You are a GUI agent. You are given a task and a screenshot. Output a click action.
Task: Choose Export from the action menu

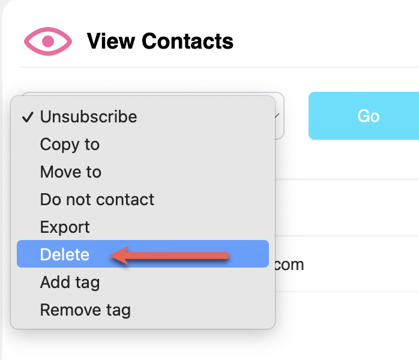click(x=65, y=227)
